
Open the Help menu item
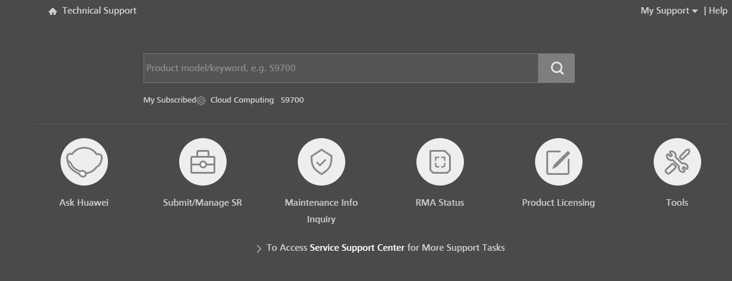pos(718,11)
